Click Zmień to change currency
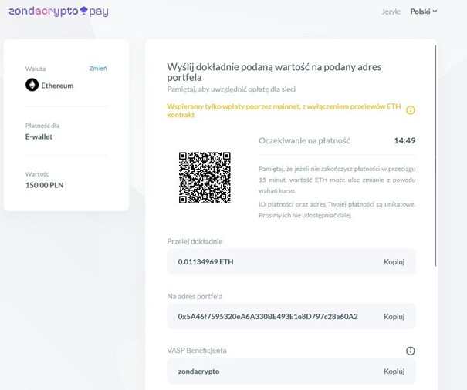The image size is (467, 390). [98, 69]
